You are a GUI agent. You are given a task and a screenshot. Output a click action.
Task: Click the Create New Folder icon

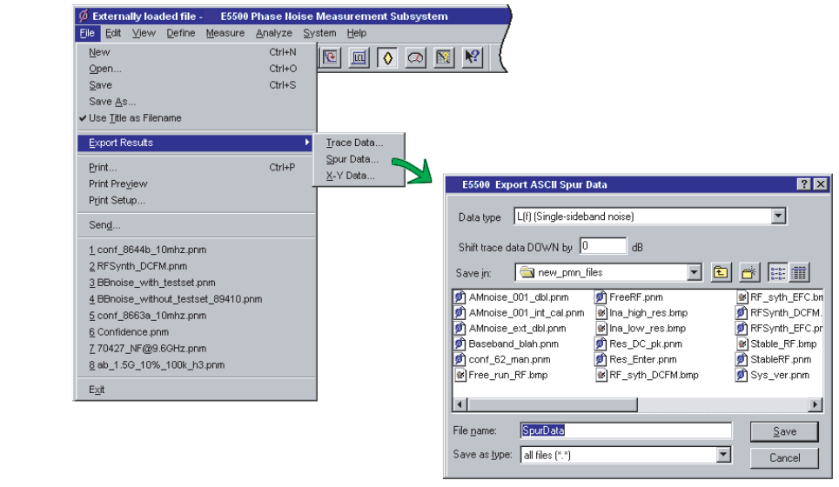click(749, 273)
